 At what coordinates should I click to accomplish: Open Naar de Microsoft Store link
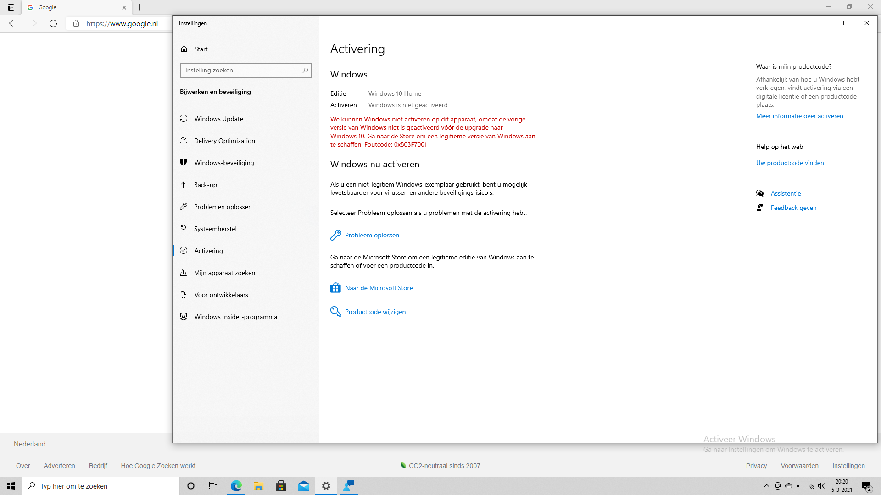[x=379, y=288]
